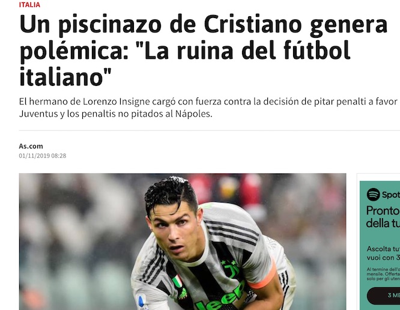Click the Jeep sponsor logo on shirt
The width and height of the screenshot is (400, 310).
[222, 297]
